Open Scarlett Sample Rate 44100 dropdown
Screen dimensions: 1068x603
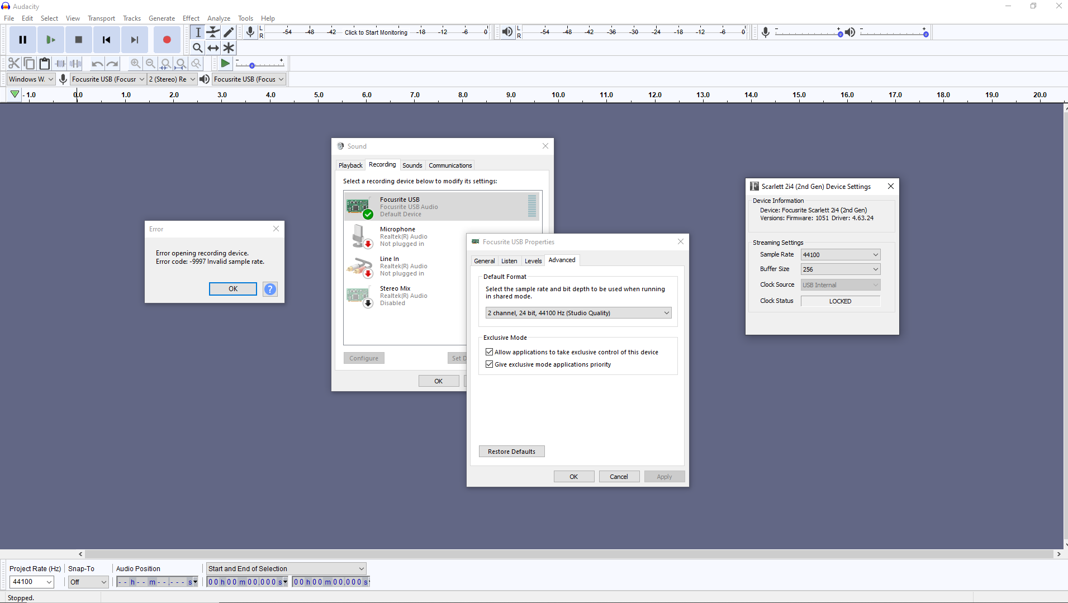click(841, 255)
